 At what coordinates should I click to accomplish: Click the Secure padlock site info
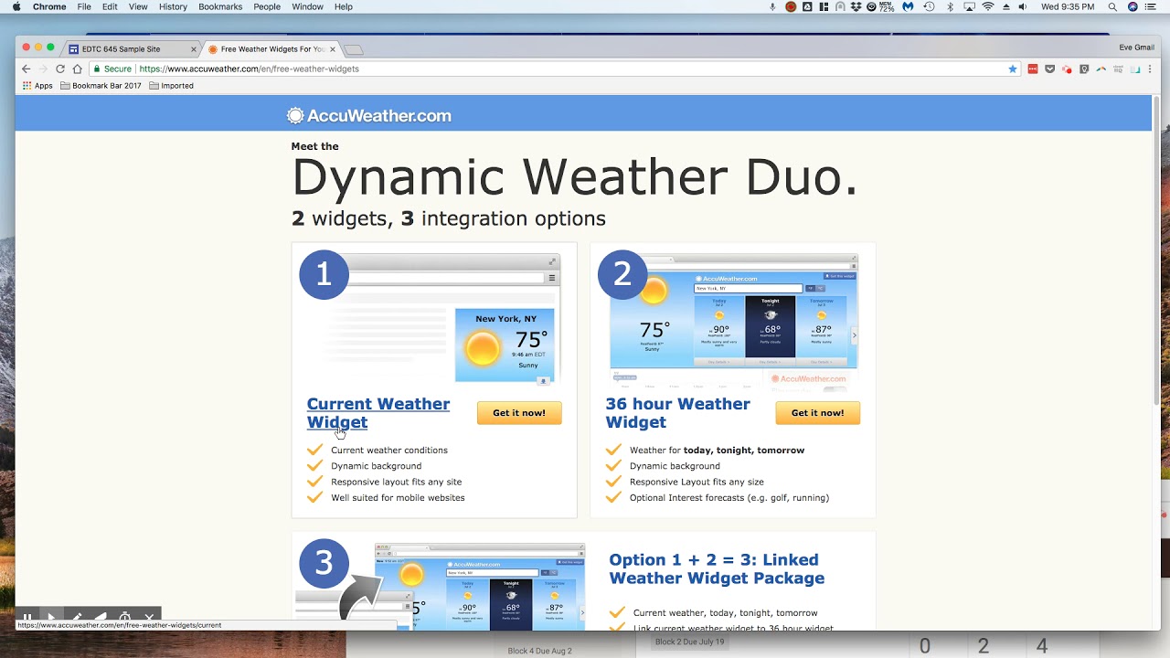tap(112, 69)
